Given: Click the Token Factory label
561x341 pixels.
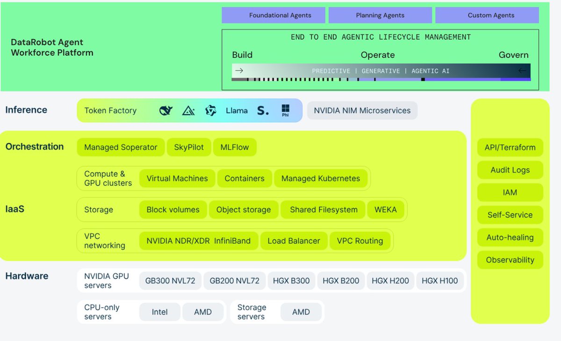Looking at the screenshot, I should point(110,111).
